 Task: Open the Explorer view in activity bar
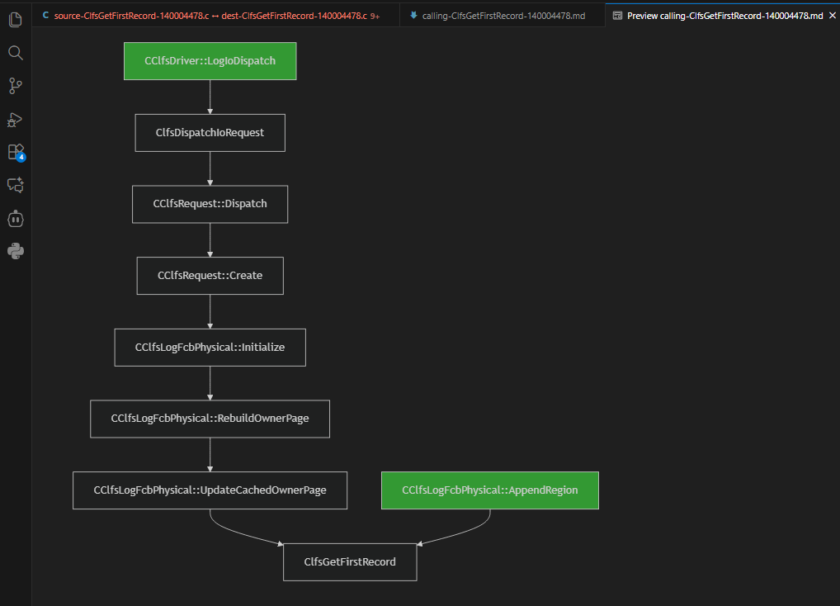coord(15,19)
